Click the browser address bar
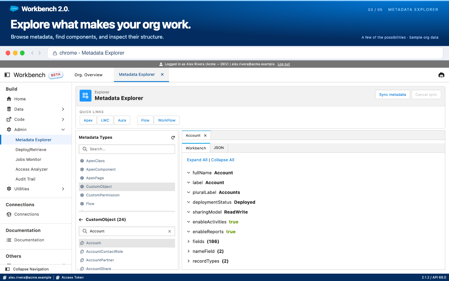The image size is (449, 281). [245, 53]
